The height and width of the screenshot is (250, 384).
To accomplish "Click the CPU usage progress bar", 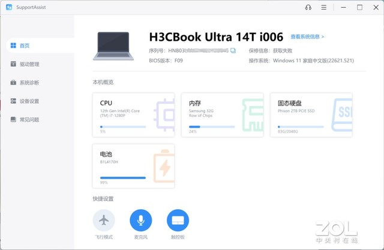I will point(123,126).
